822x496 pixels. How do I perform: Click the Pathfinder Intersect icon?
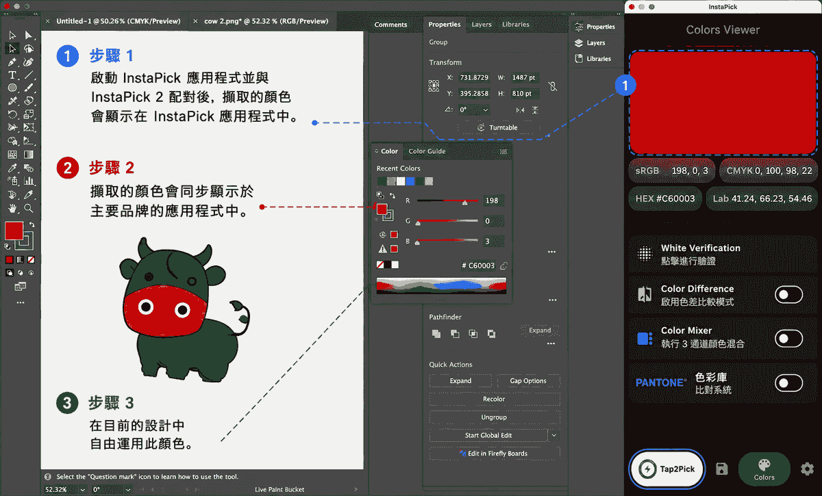click(473, 334)
